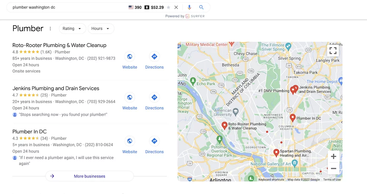Click the Terms of Use map link
The image size is (367, 194).
(332, 179)
